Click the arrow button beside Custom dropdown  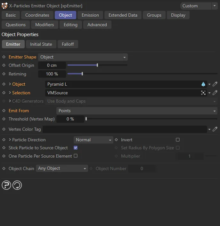(215, 6)
